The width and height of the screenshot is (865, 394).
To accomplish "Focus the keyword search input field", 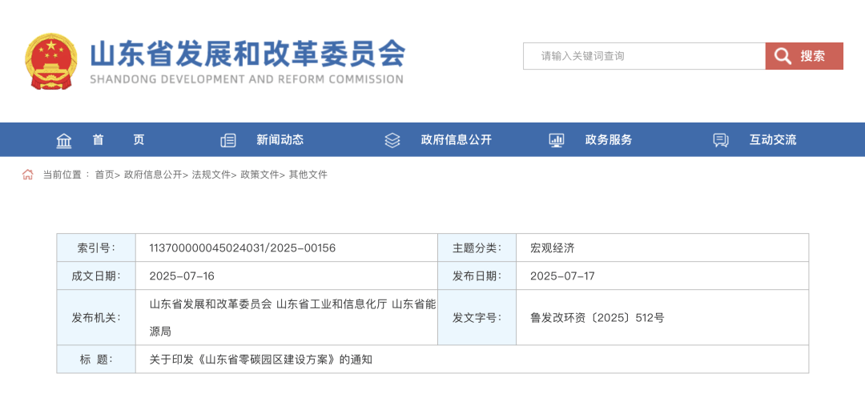I will 645,56.
